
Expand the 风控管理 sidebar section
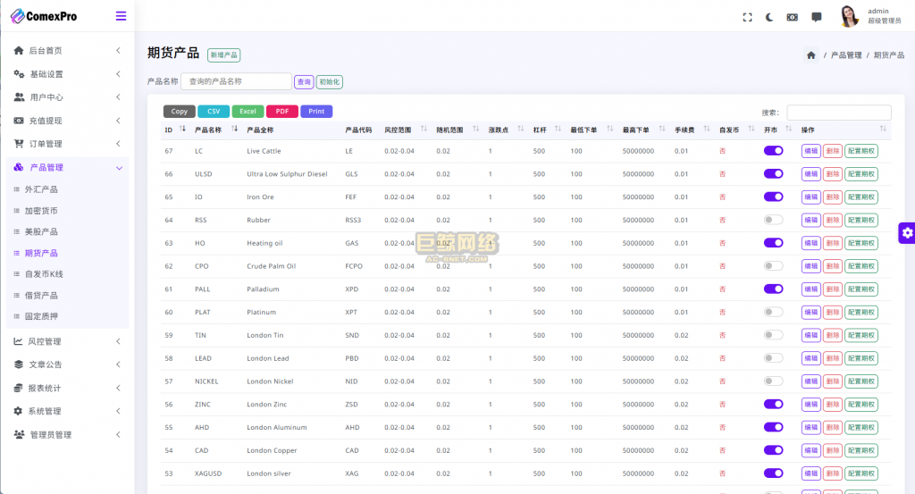coord(67,341)
